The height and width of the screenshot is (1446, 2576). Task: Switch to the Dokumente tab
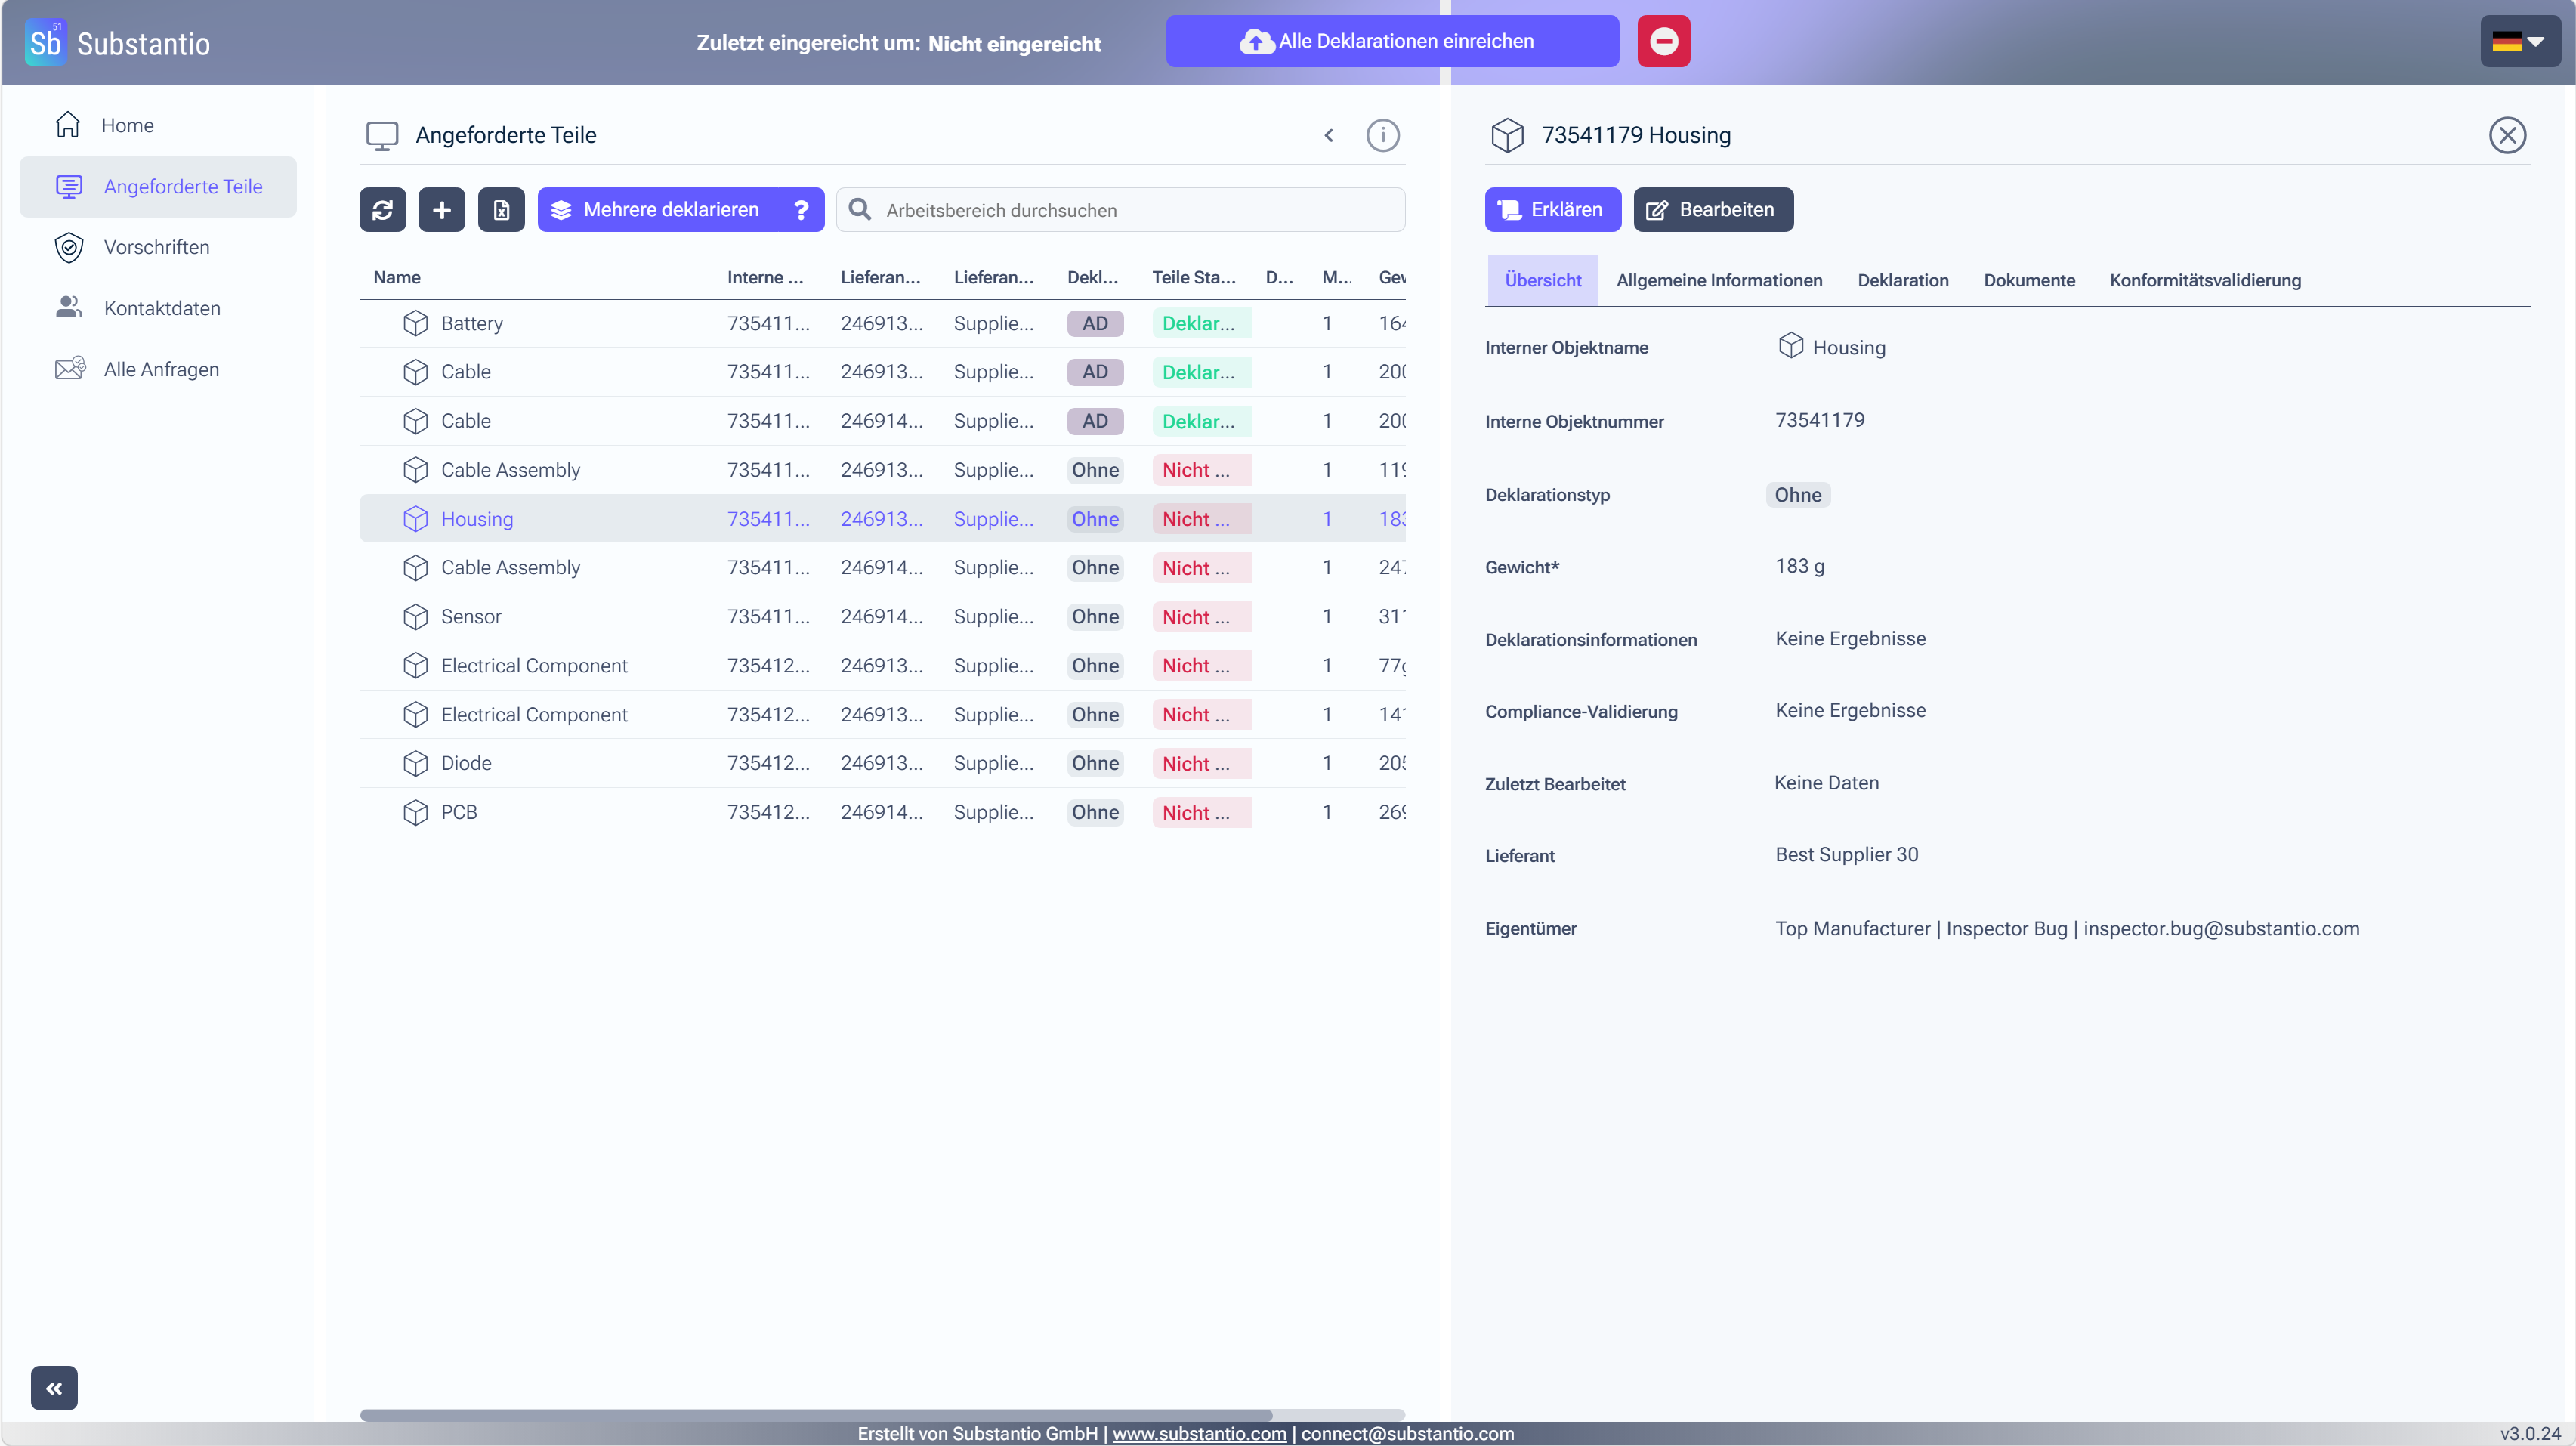[x=2028, y=280]
